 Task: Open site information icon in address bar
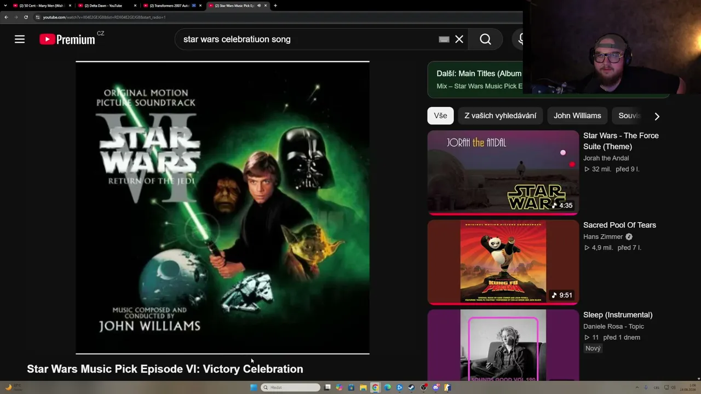pyautogui.click(x=38, y=17)
